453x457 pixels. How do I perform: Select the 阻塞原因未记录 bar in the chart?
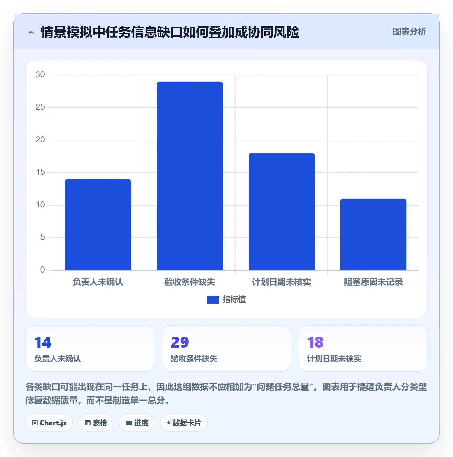[373, 234]
